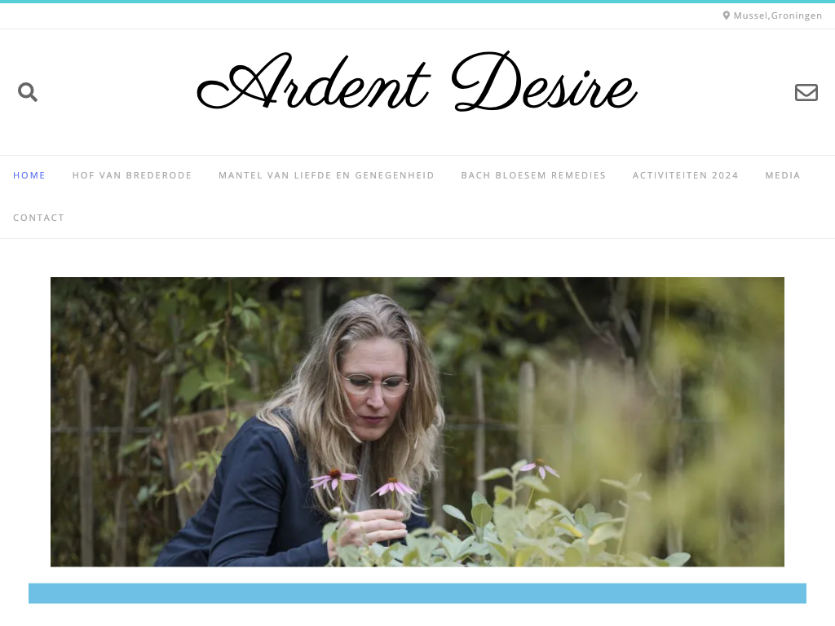Click the Mussel,Groningen location text
This screenshot has width=835, height=626.
(x=777, y=15)
